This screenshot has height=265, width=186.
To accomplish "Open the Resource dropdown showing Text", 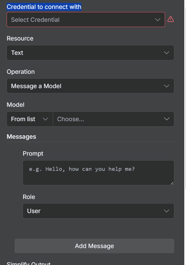I will [86, 53].
